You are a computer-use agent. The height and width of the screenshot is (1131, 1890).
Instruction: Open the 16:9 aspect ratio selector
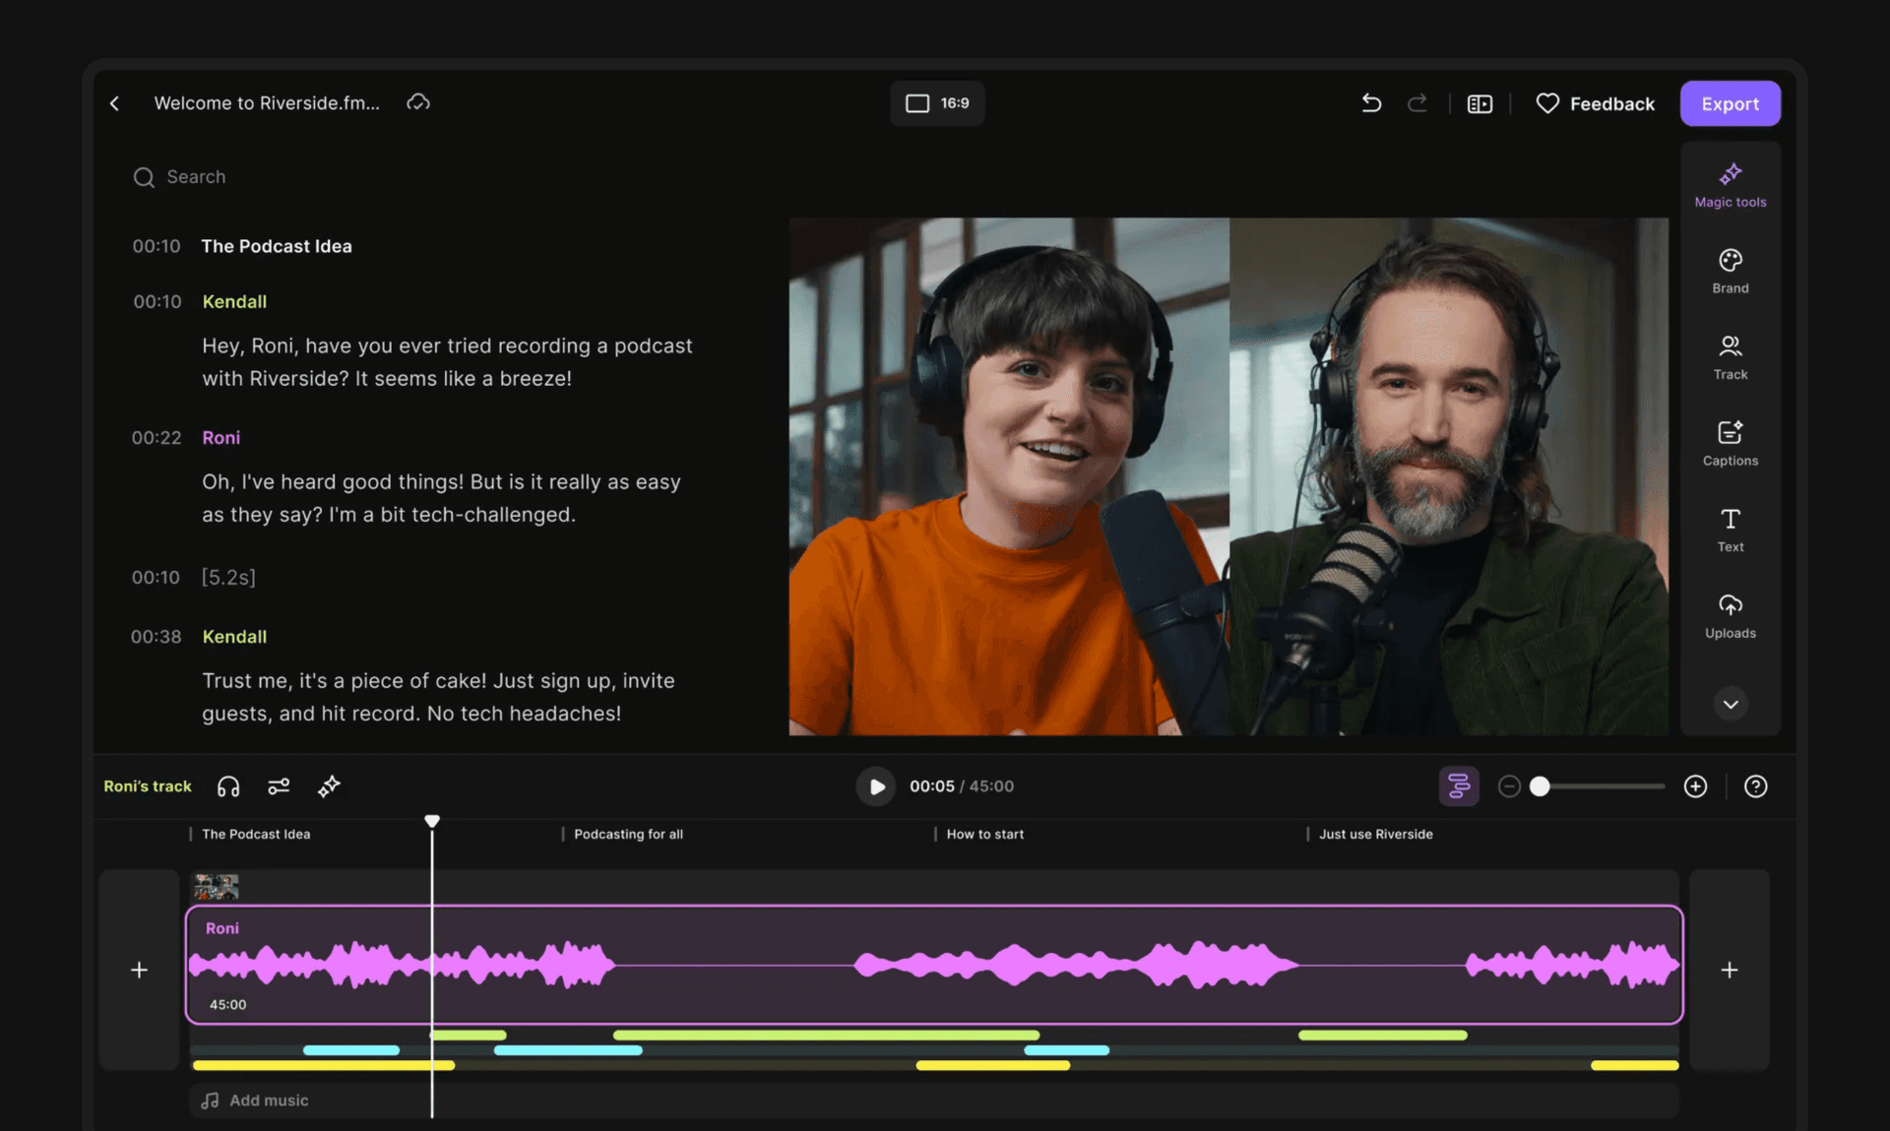coord(937,103)
